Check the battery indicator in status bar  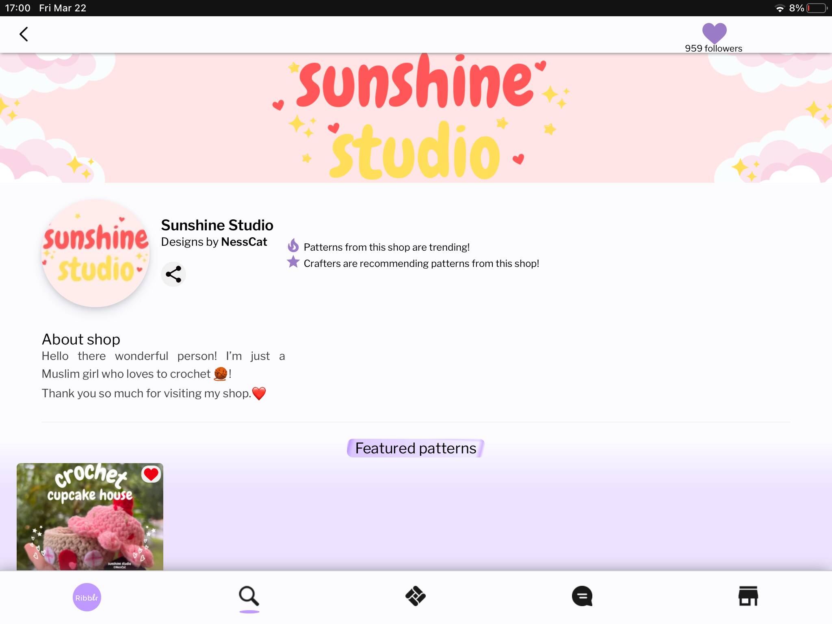click(x=817, y=8)
